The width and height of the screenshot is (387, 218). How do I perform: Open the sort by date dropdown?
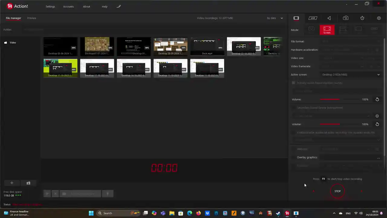[x=275, y=18]
